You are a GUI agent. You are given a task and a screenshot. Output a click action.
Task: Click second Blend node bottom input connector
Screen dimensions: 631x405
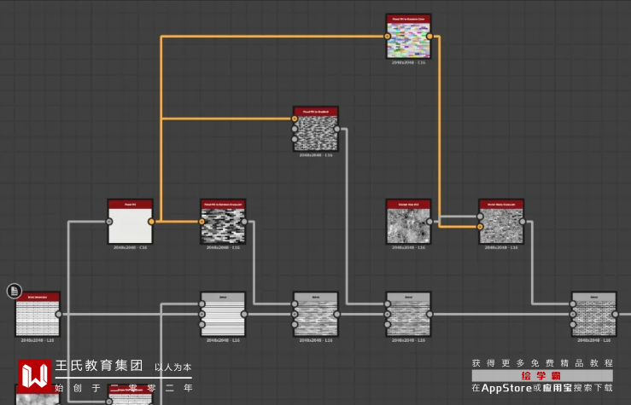[295, 324]
